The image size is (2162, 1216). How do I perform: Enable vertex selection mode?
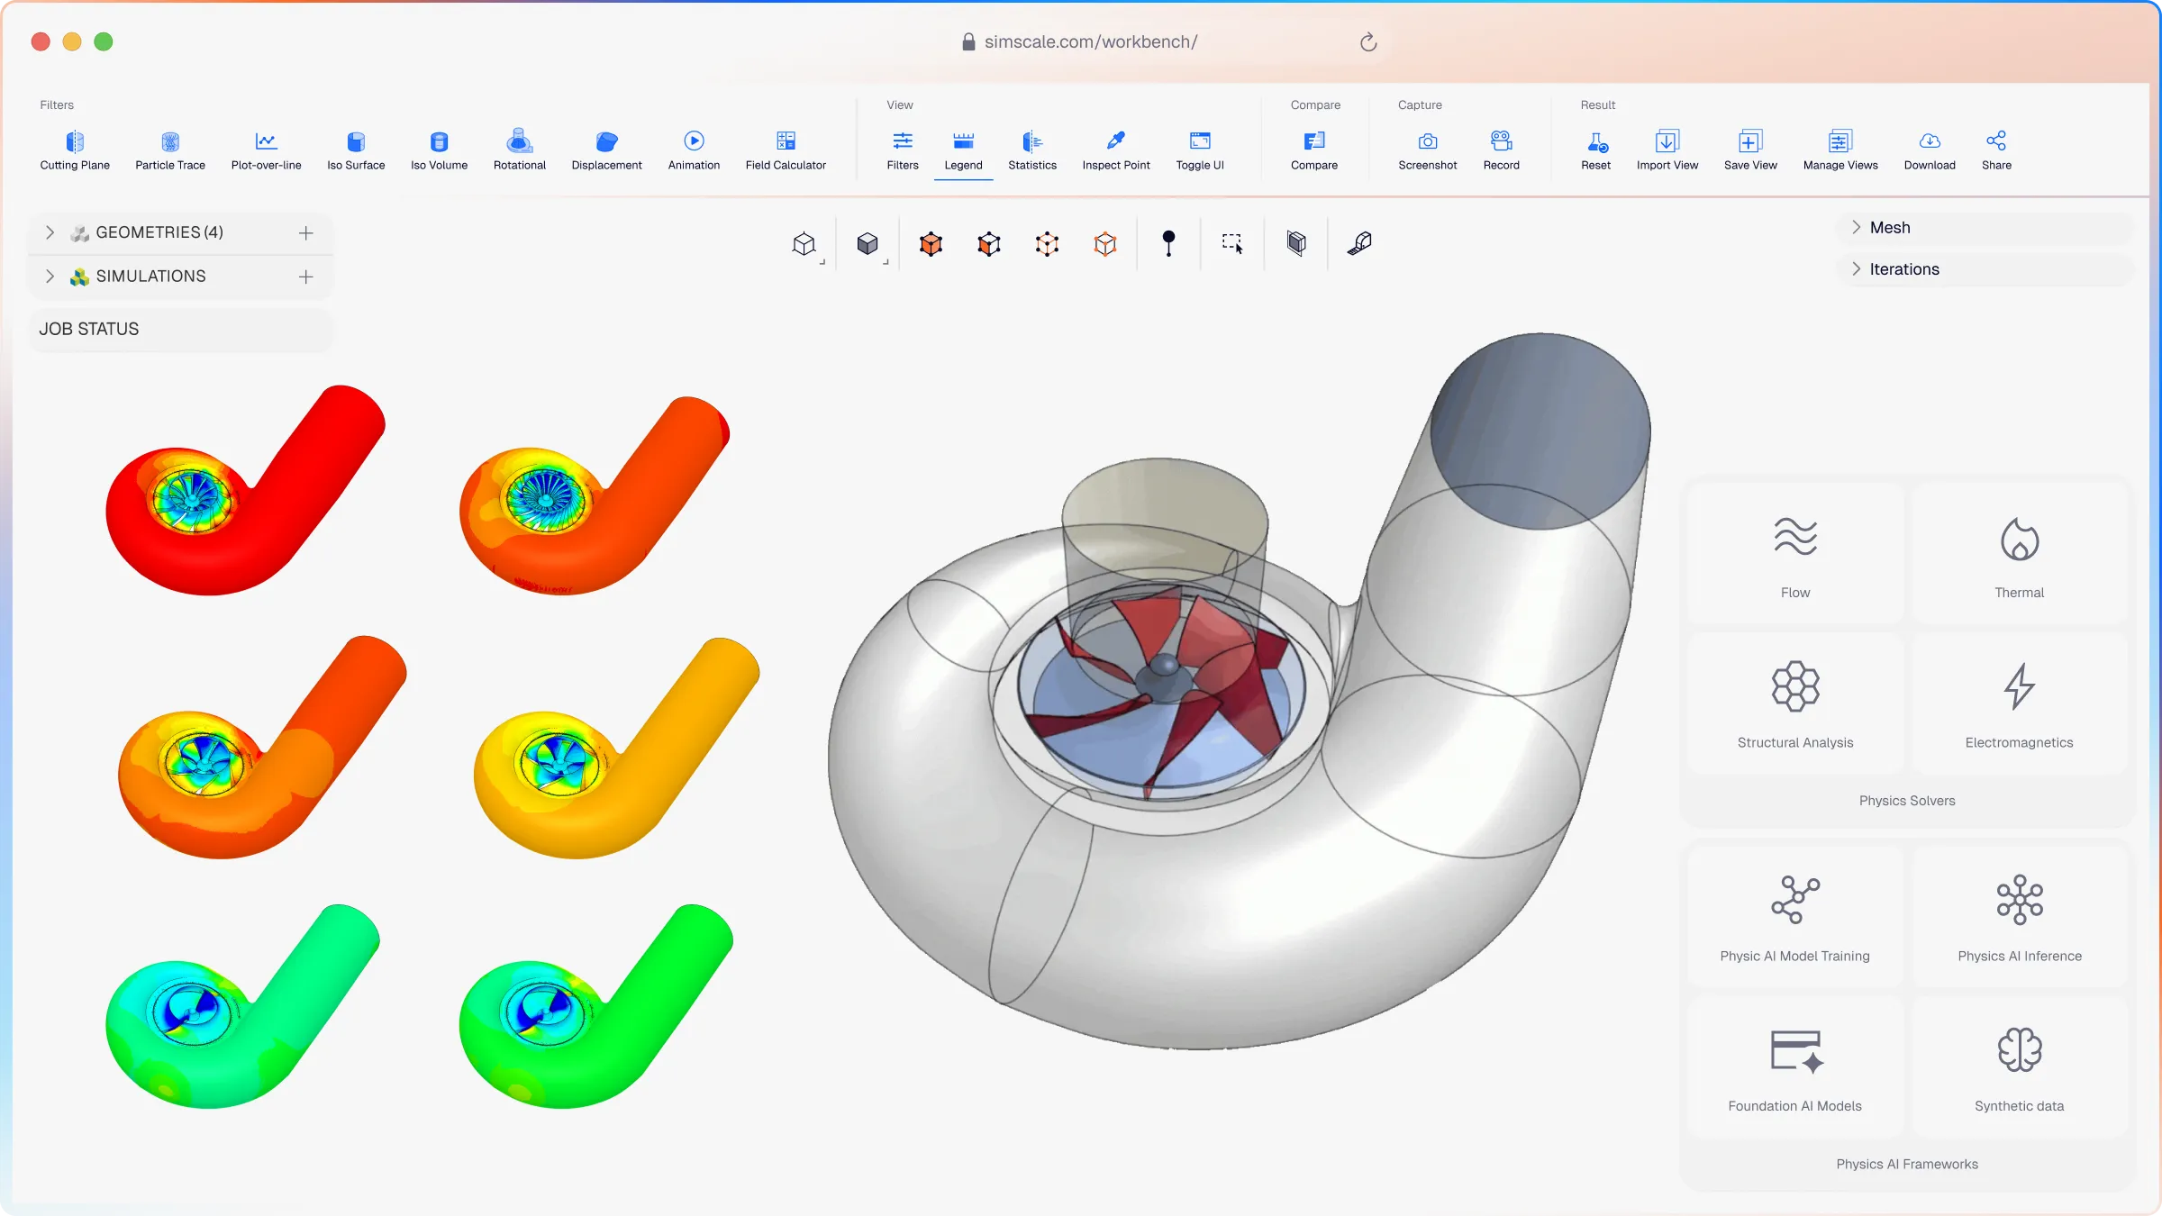pyautogui.click(x=1105, y=244)
